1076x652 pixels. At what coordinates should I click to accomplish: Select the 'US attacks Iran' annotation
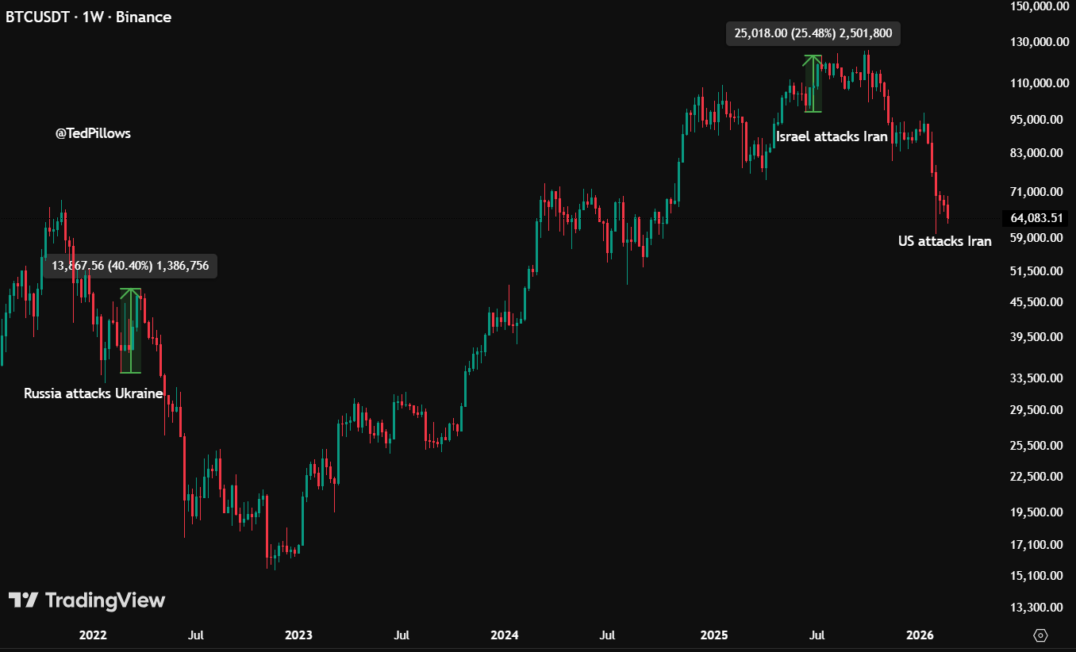tap(944, 241)
